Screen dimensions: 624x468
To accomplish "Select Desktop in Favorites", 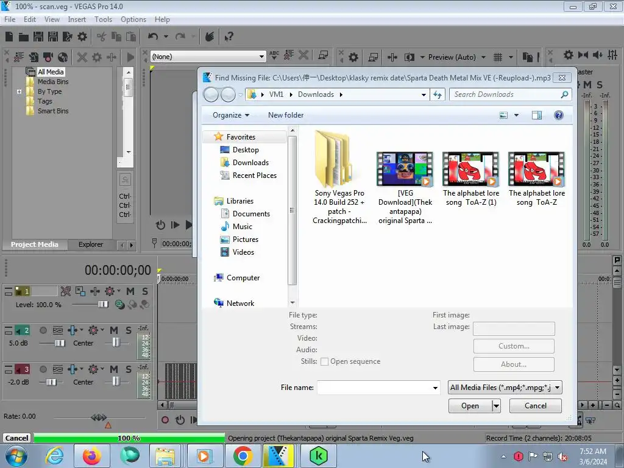I will pyautogui.click(x=246, y=150).
